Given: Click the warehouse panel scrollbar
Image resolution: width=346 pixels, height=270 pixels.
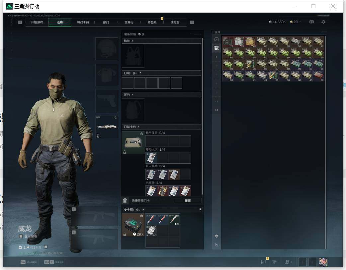Looking at the screenshot, I should 325,142.
